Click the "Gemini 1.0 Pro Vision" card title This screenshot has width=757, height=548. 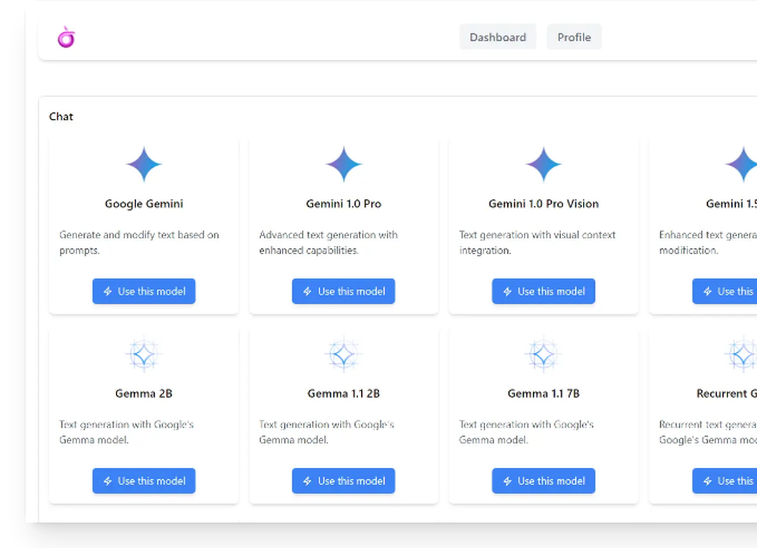click(544, 204)
